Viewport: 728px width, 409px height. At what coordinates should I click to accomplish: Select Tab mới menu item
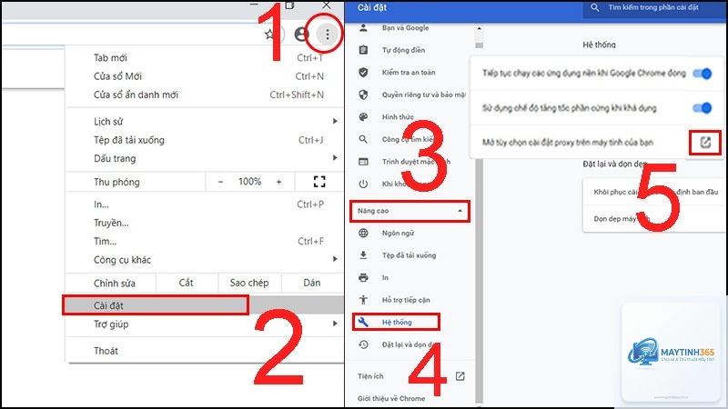(x=204, y=58)
